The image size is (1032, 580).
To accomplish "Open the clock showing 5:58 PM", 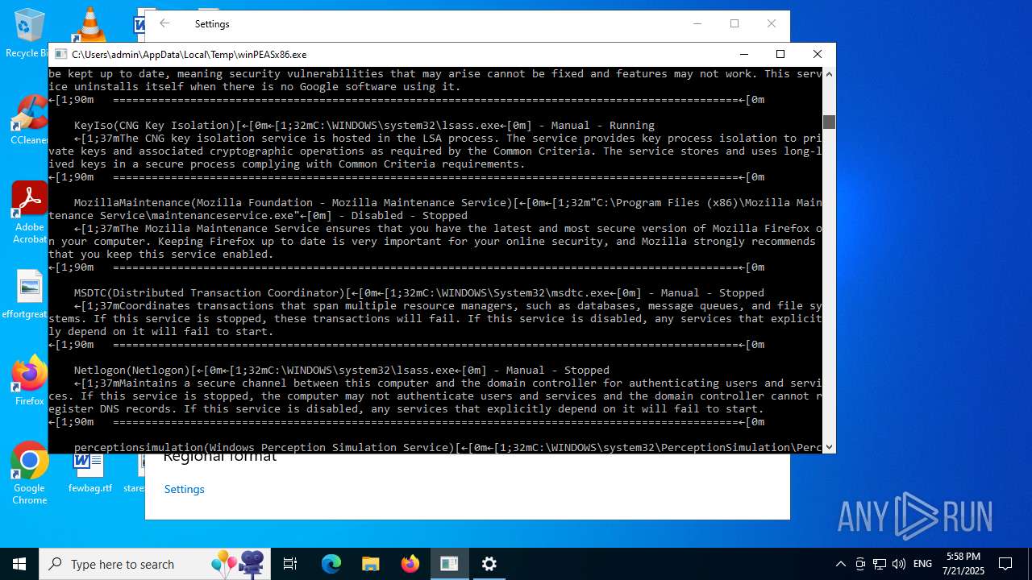I will pyautogui.click(x=965, y=564).
